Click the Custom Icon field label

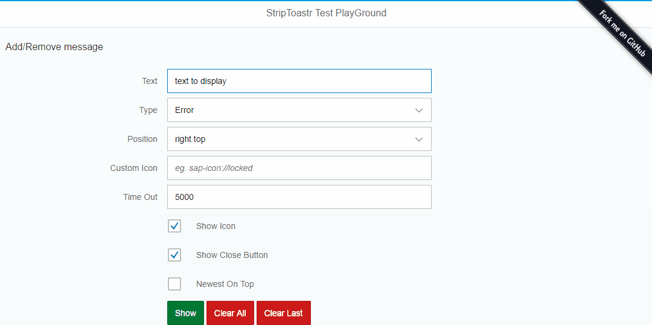pos(134,168)
